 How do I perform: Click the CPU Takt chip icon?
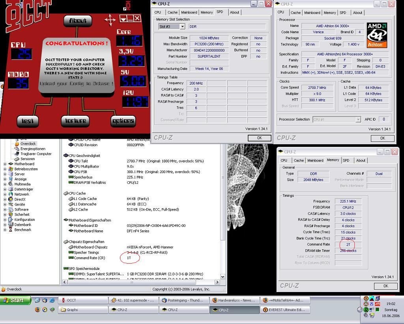(x=71, y=161)
